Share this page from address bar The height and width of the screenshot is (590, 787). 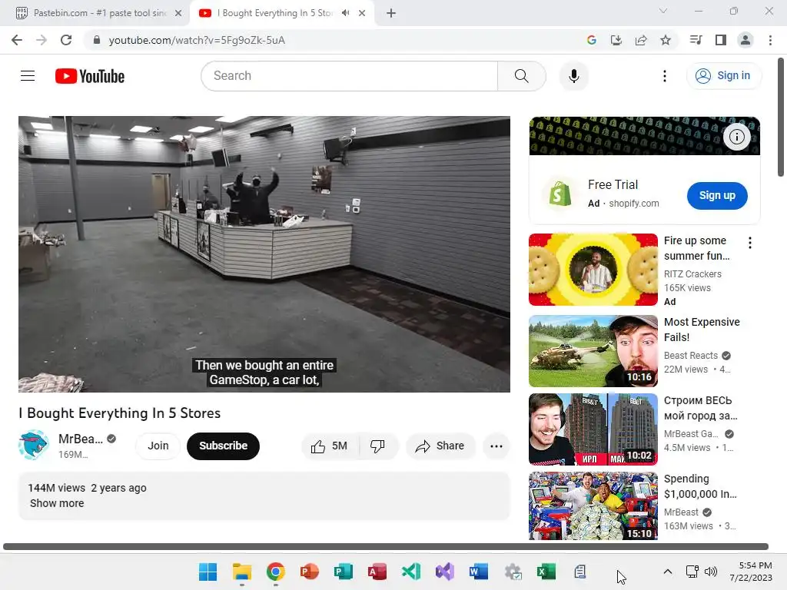[x=640, y=40]
